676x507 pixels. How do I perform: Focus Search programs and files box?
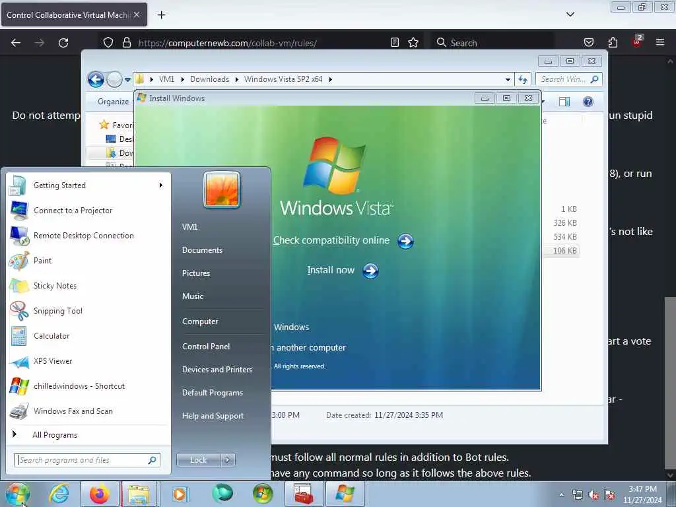(87, 460)
